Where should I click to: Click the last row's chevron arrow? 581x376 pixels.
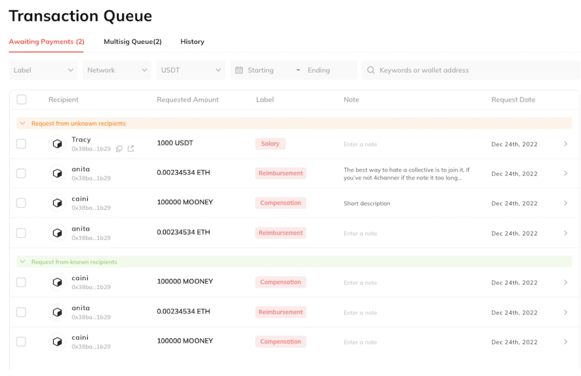point(566,342)
